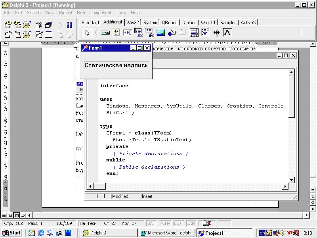Click the En keyboard language indicator
The image size is (317, 238).
coord(262,233)
